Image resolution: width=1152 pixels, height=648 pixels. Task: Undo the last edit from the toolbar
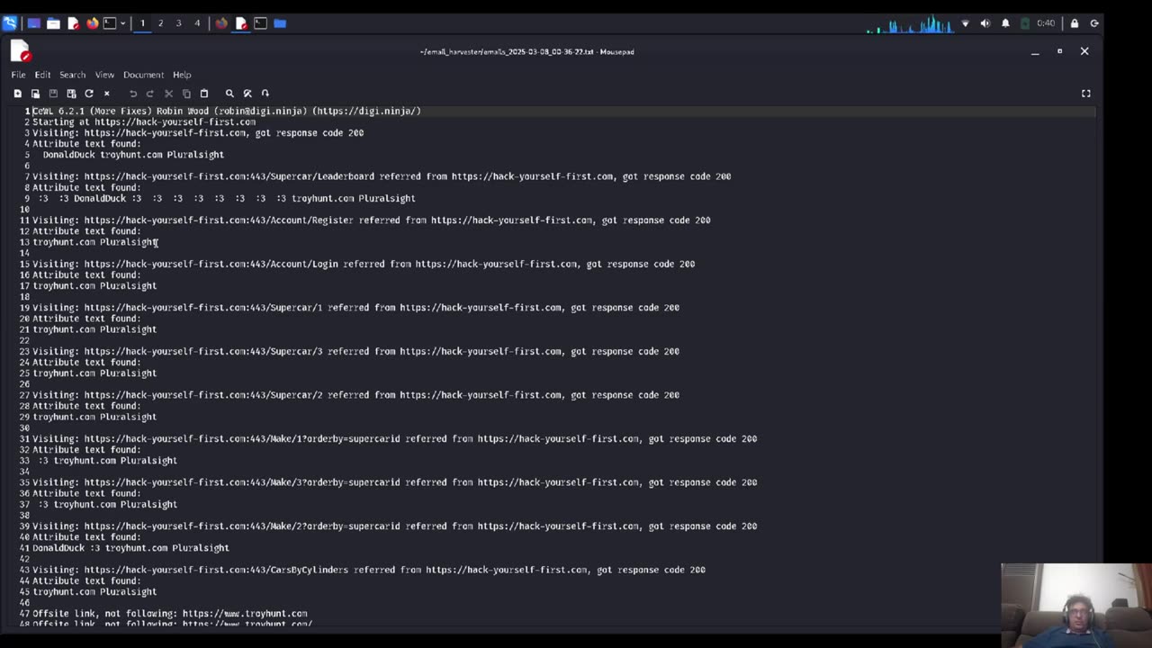[x=133, y=94]
